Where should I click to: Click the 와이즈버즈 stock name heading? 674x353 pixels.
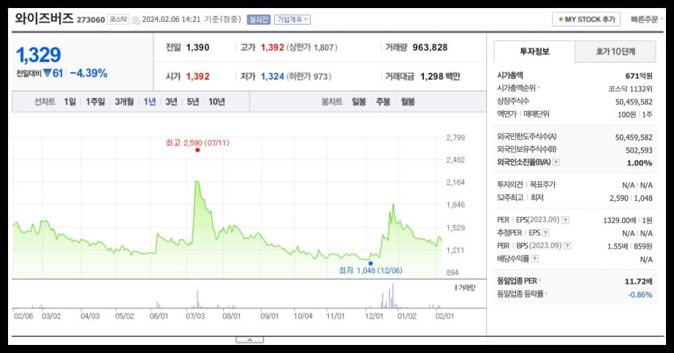[45, 18]
